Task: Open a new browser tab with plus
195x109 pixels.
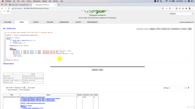Action: tap(59, 5)
